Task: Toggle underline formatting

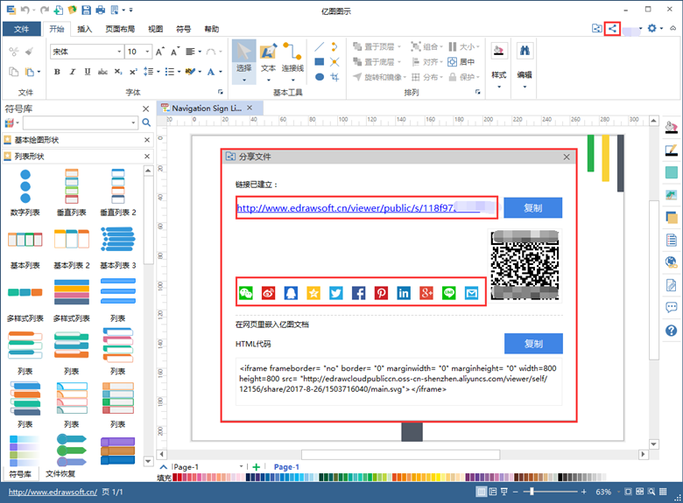Action: pos(88,72)
